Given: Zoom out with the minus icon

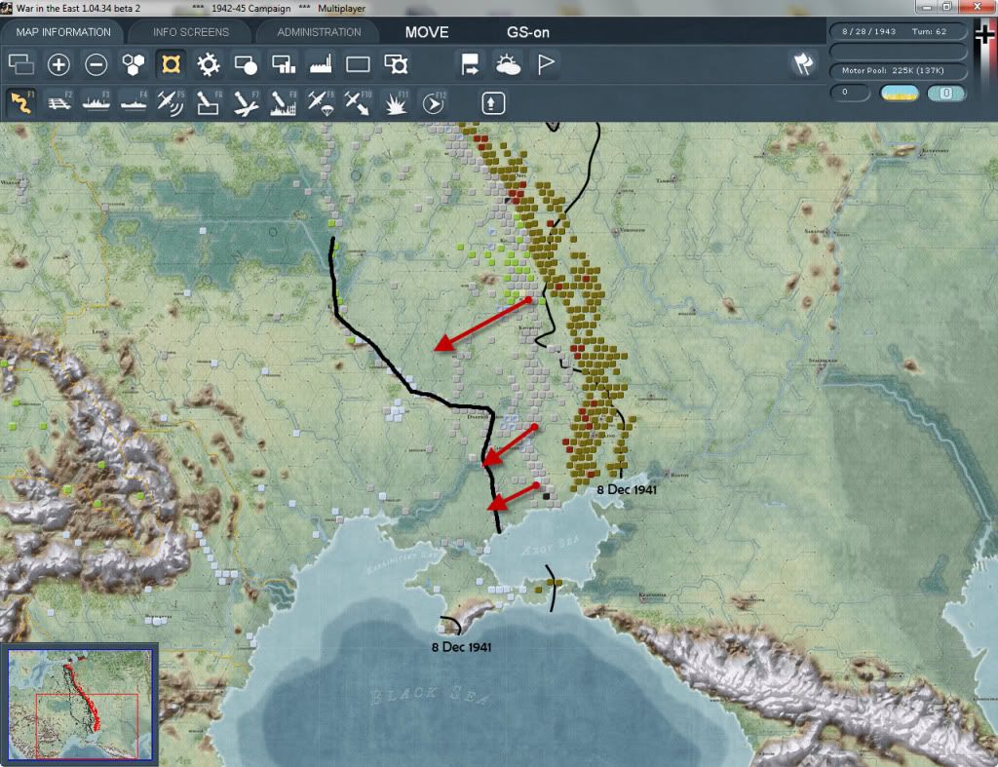Looking at the screenshot, I should point(96,64).
